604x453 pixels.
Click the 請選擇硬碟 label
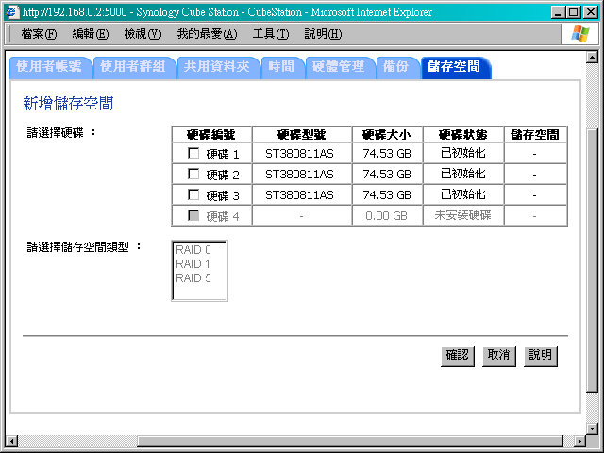60,133
